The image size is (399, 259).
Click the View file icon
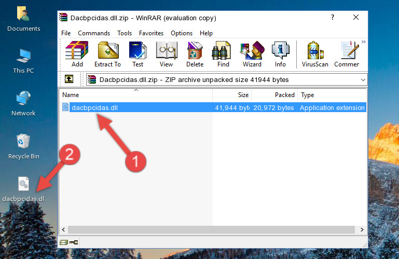click(x=167, y=54)
